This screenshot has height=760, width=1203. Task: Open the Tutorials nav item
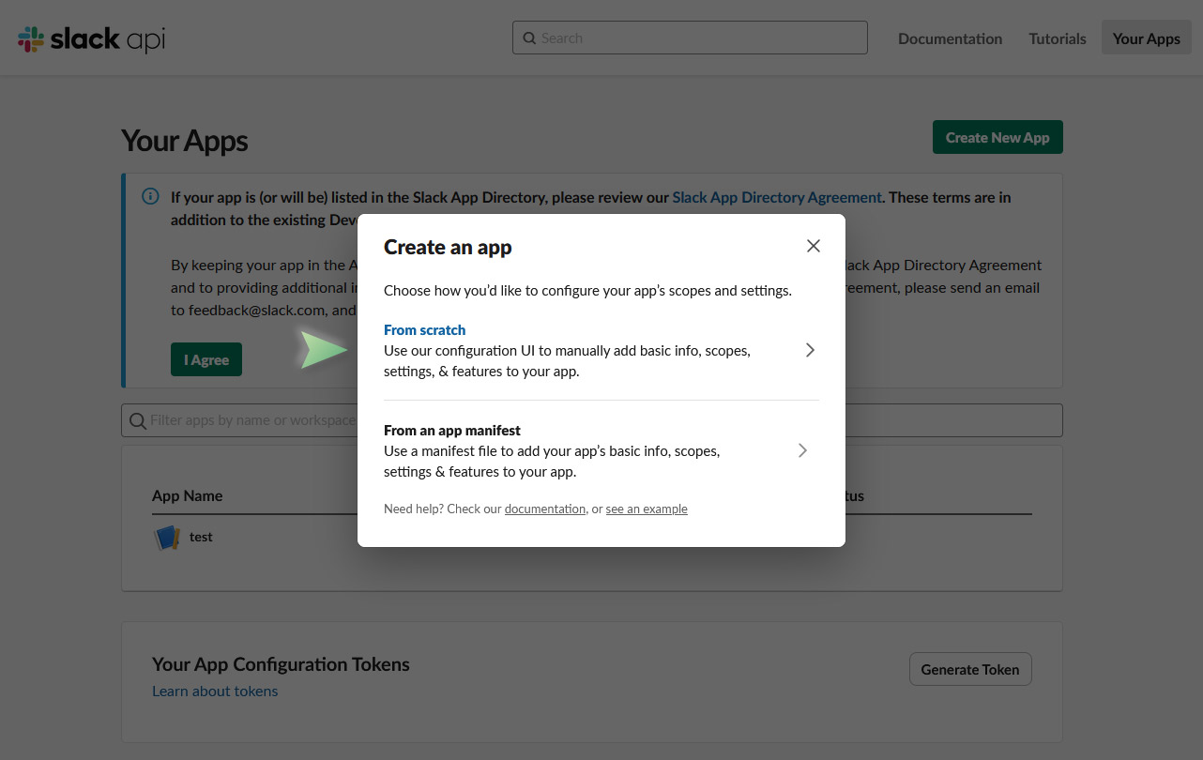[1058, 38]
